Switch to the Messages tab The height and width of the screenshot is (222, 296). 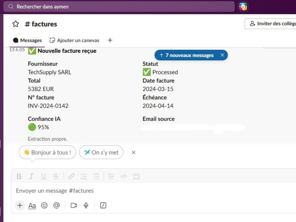click(x=27, y=40)
